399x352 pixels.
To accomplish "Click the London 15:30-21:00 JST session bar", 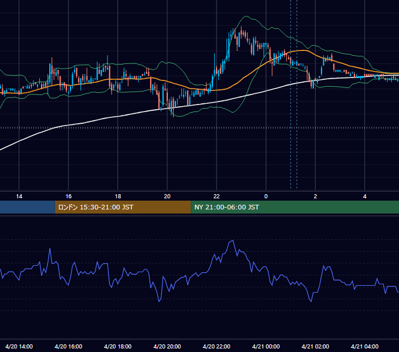I will (123, 207).
